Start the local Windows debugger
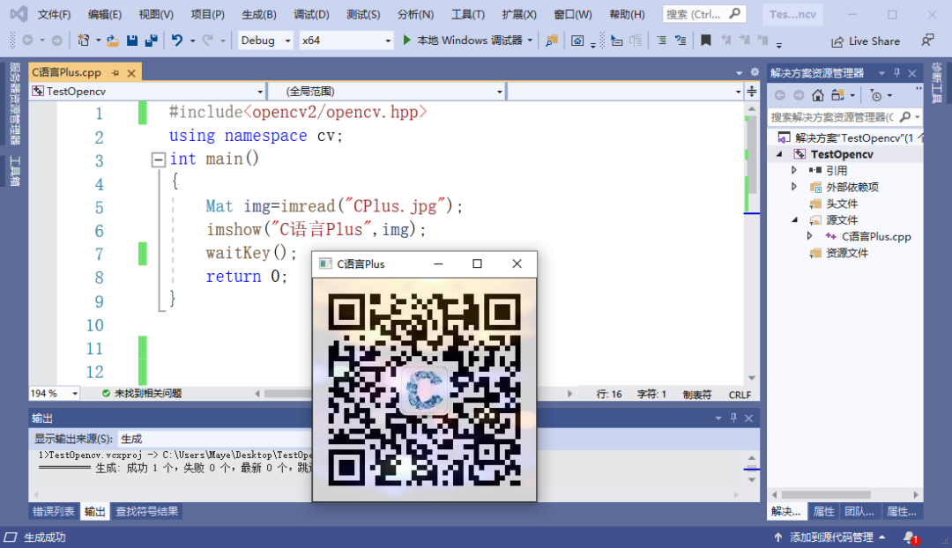The image size is (952, 548). pyautogui.click(x=463, y=41)
